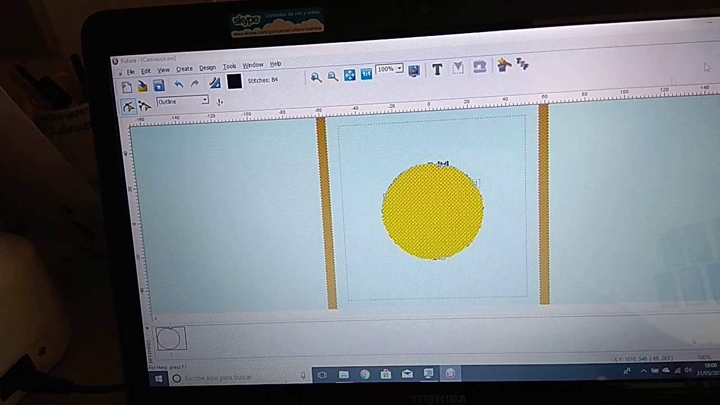
Task: Open the Edit menu
Action: tap(146, 71)
